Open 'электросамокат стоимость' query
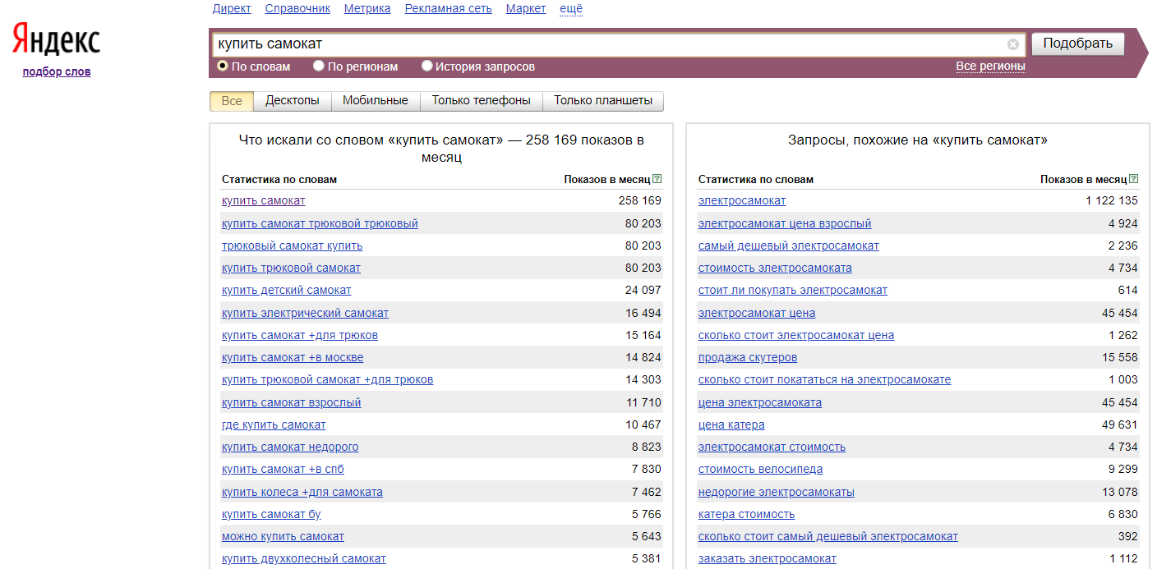The height and width of the screenshot is (569, 1171). point(772,447)
